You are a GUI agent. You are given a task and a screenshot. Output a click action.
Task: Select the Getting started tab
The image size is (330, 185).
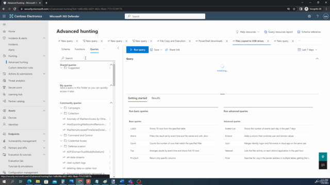pyautogui.click(x=138, y=98)
